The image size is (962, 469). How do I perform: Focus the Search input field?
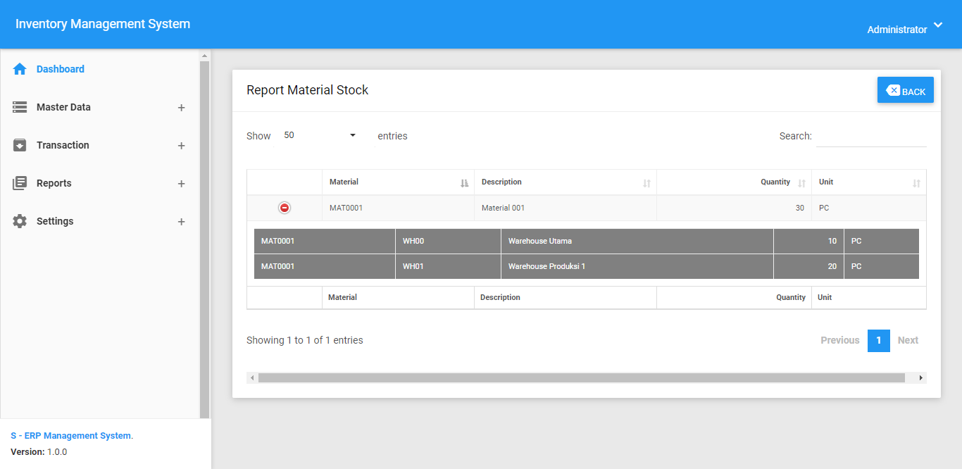871,136
